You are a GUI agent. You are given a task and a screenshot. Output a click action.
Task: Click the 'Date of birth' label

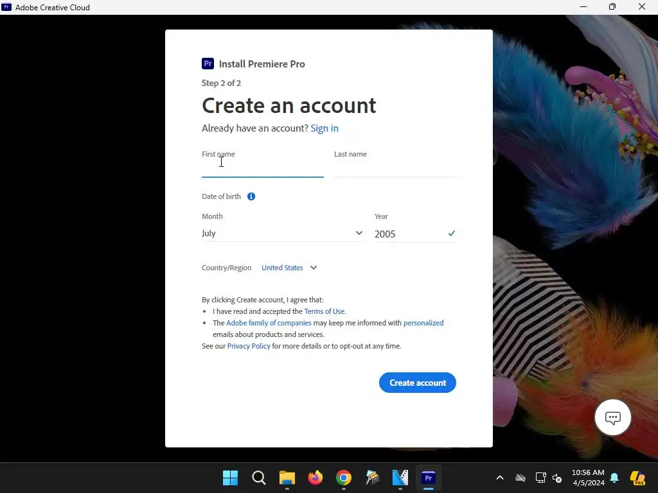pos(221,196)
